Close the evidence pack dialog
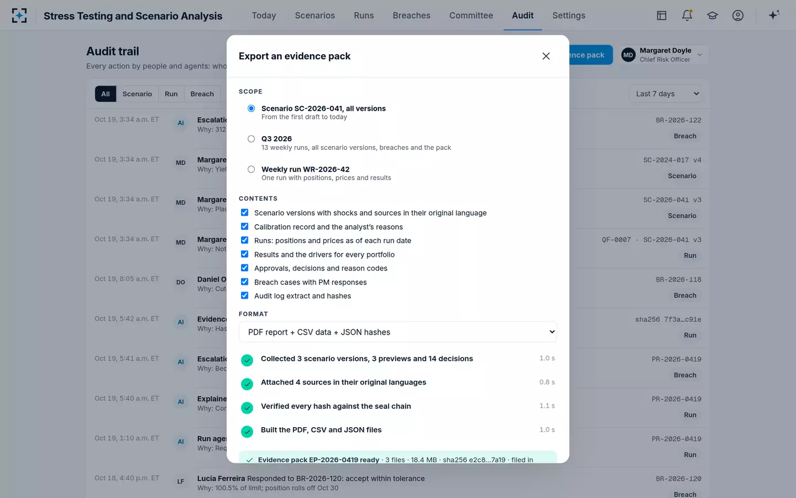 (x=546, y=56)
